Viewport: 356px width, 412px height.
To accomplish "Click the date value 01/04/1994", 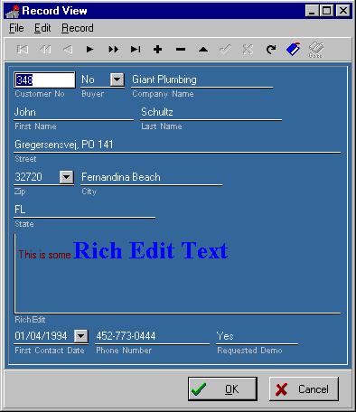I will coord(41,336).
